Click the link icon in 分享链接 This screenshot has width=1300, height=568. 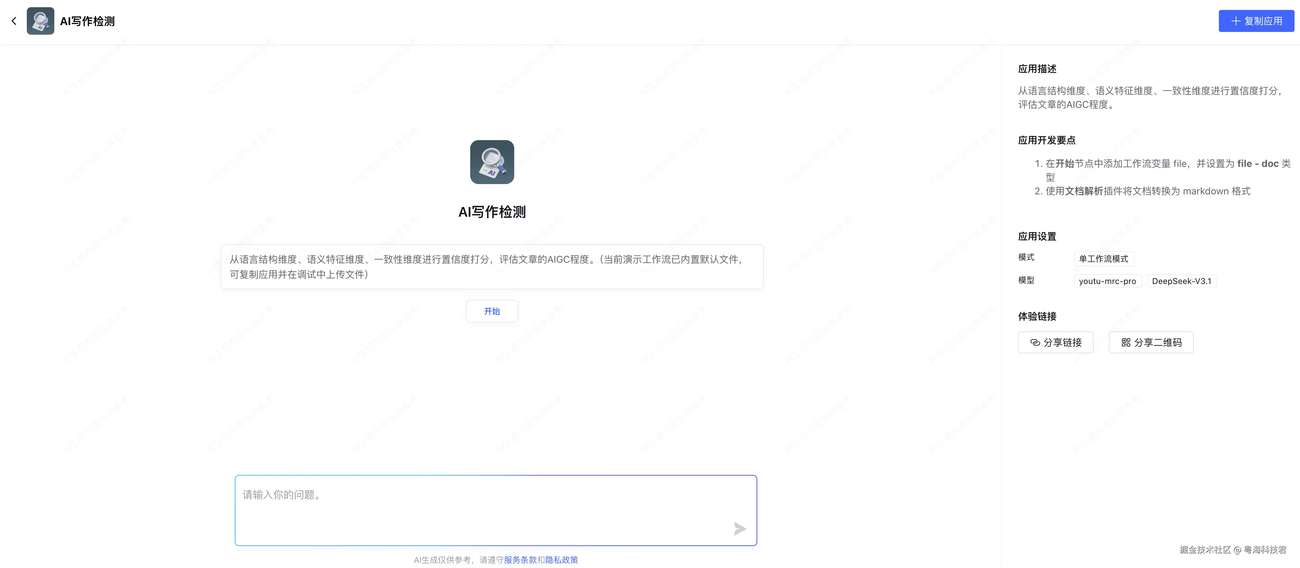coord(1035,343)
